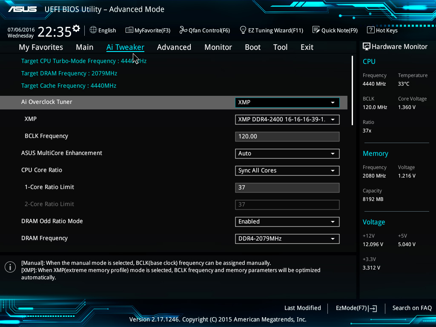Click the Hot Keys question mark icon

pos(370,30)
